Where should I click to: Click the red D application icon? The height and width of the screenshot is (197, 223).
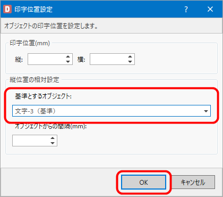(x=7, y=9)
